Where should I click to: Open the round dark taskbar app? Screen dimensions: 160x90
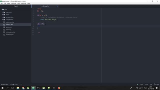pos(54,88)
